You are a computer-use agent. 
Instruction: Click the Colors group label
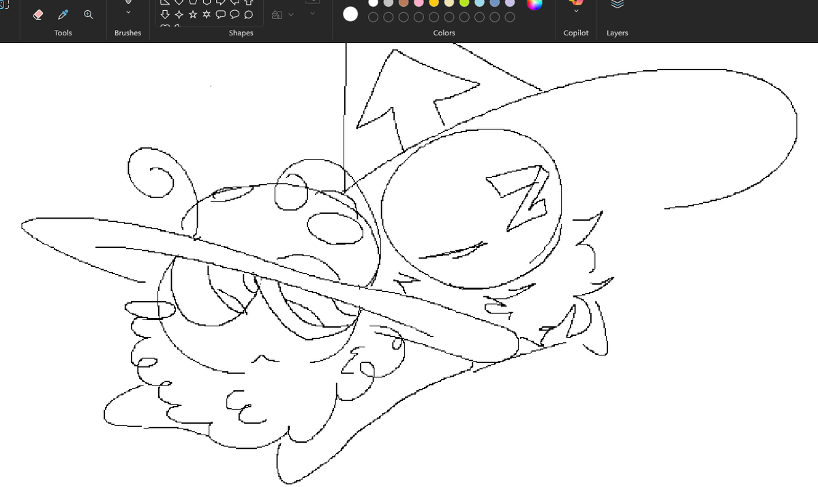point(444,33)
